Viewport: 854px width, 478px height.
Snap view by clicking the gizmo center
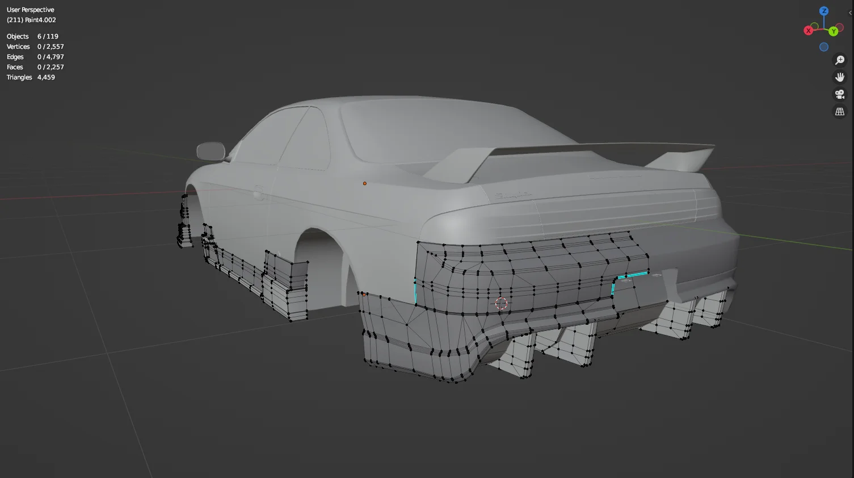pos(823,29)
